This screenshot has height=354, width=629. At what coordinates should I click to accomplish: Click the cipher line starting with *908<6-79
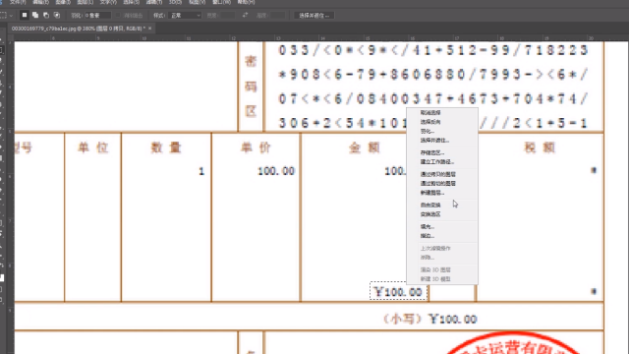(433, 75)
